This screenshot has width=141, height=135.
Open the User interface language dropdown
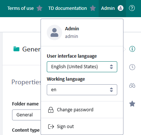pyautogui.click(x=82, y=67)
